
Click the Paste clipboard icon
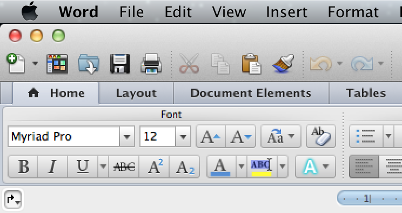pos(251,64)
